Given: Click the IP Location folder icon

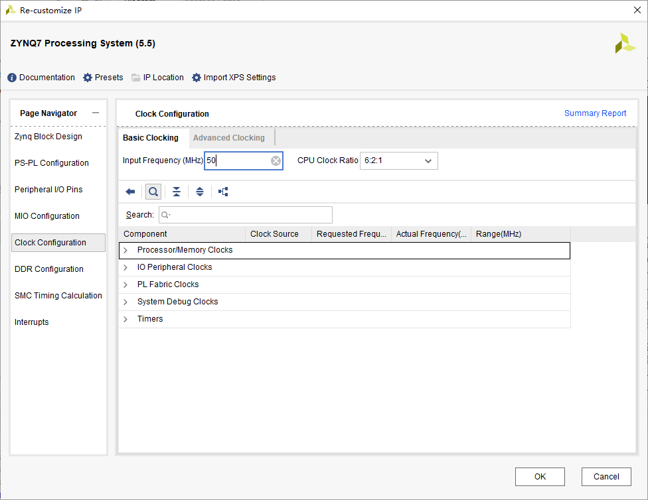Looking at the screenshot, I should (x=136, y=78).
